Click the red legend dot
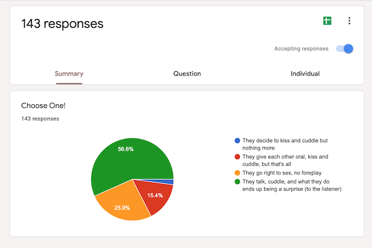The width and height of the screenshot is (372, 248). tap(237, 157)
